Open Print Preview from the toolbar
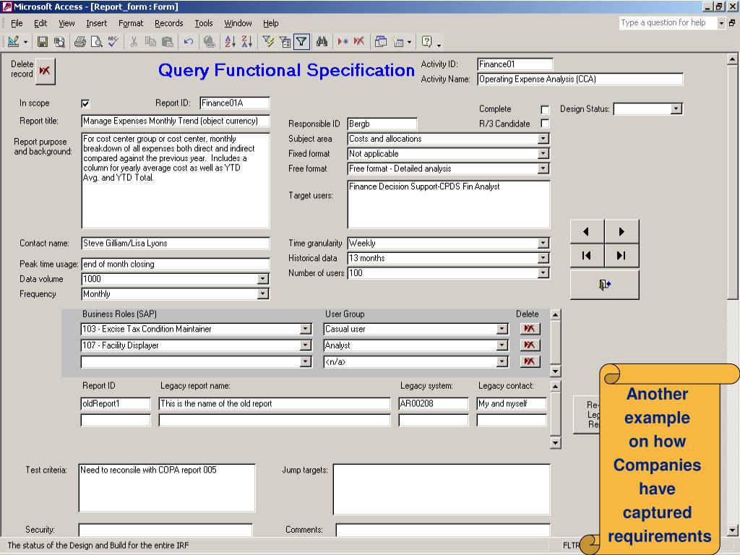This screenshot has height=555, width=740. pyautogui.click(x=96, y=42)
